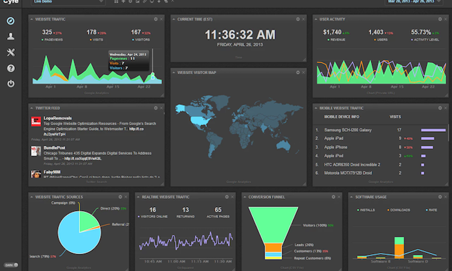This screenshot has width=452, height=271.
Task: Click the BundlePost Twitter username
Action: 55,146
